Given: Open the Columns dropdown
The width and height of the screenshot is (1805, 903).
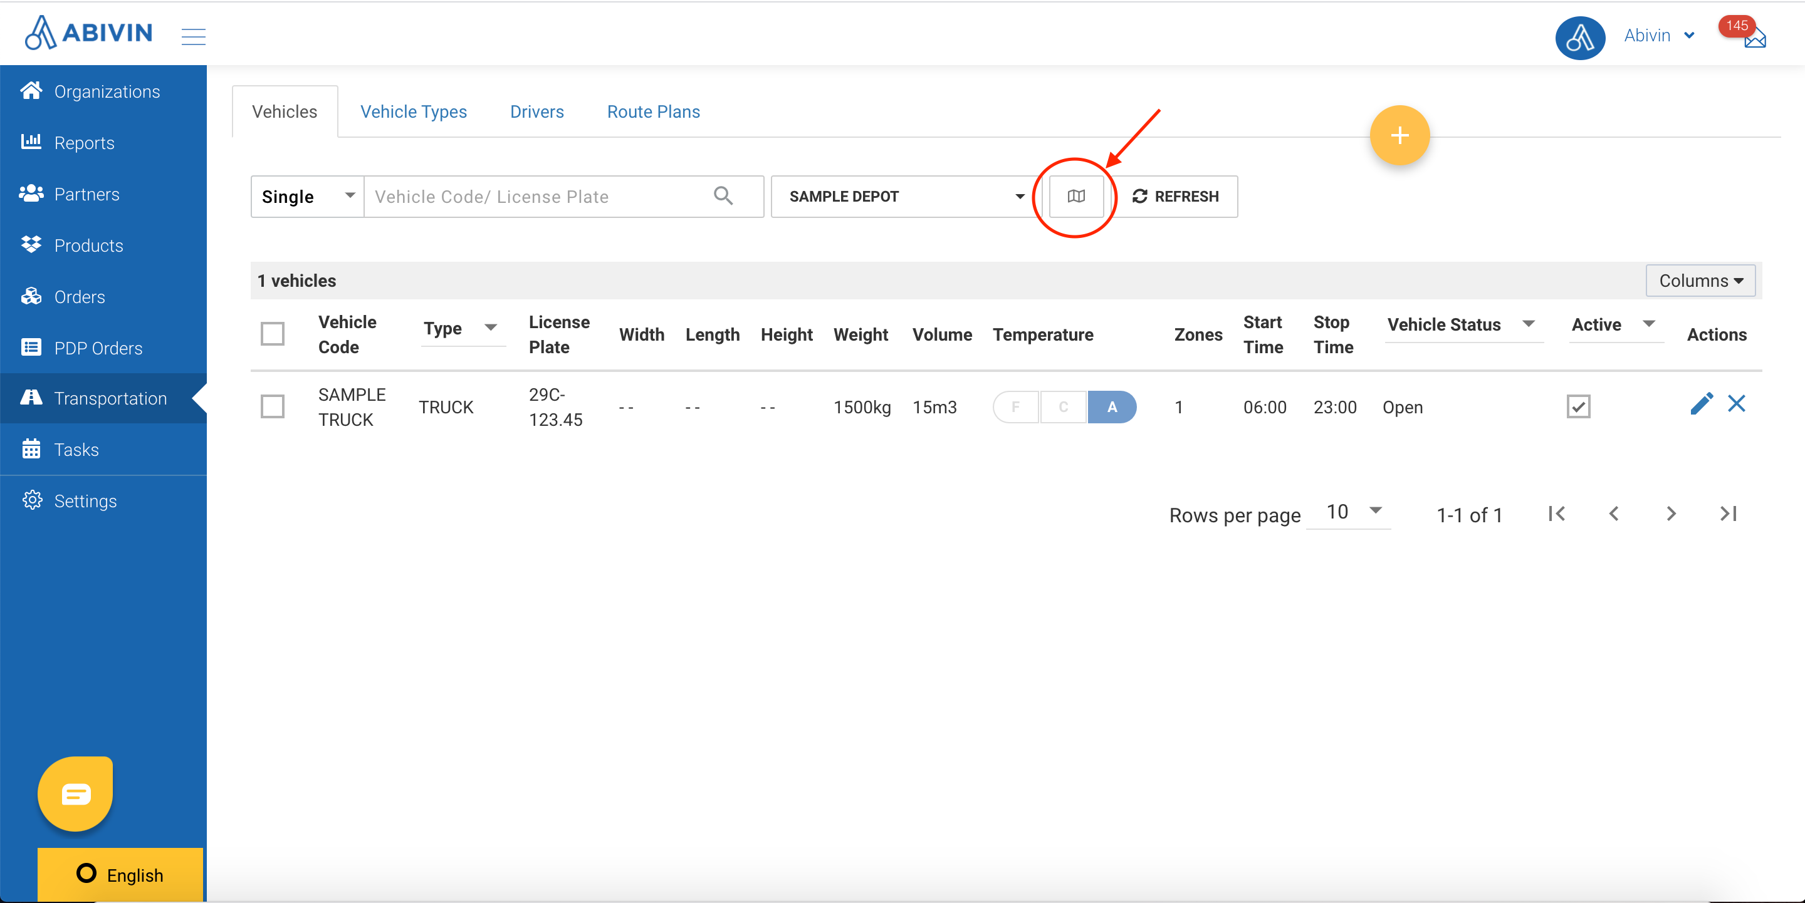Looking at the screenshot, I should pos(1700,281).
